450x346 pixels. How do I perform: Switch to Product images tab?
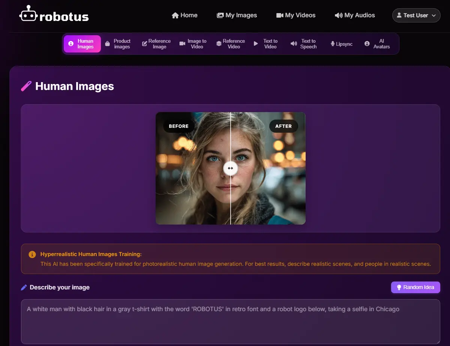coord(118,44)
